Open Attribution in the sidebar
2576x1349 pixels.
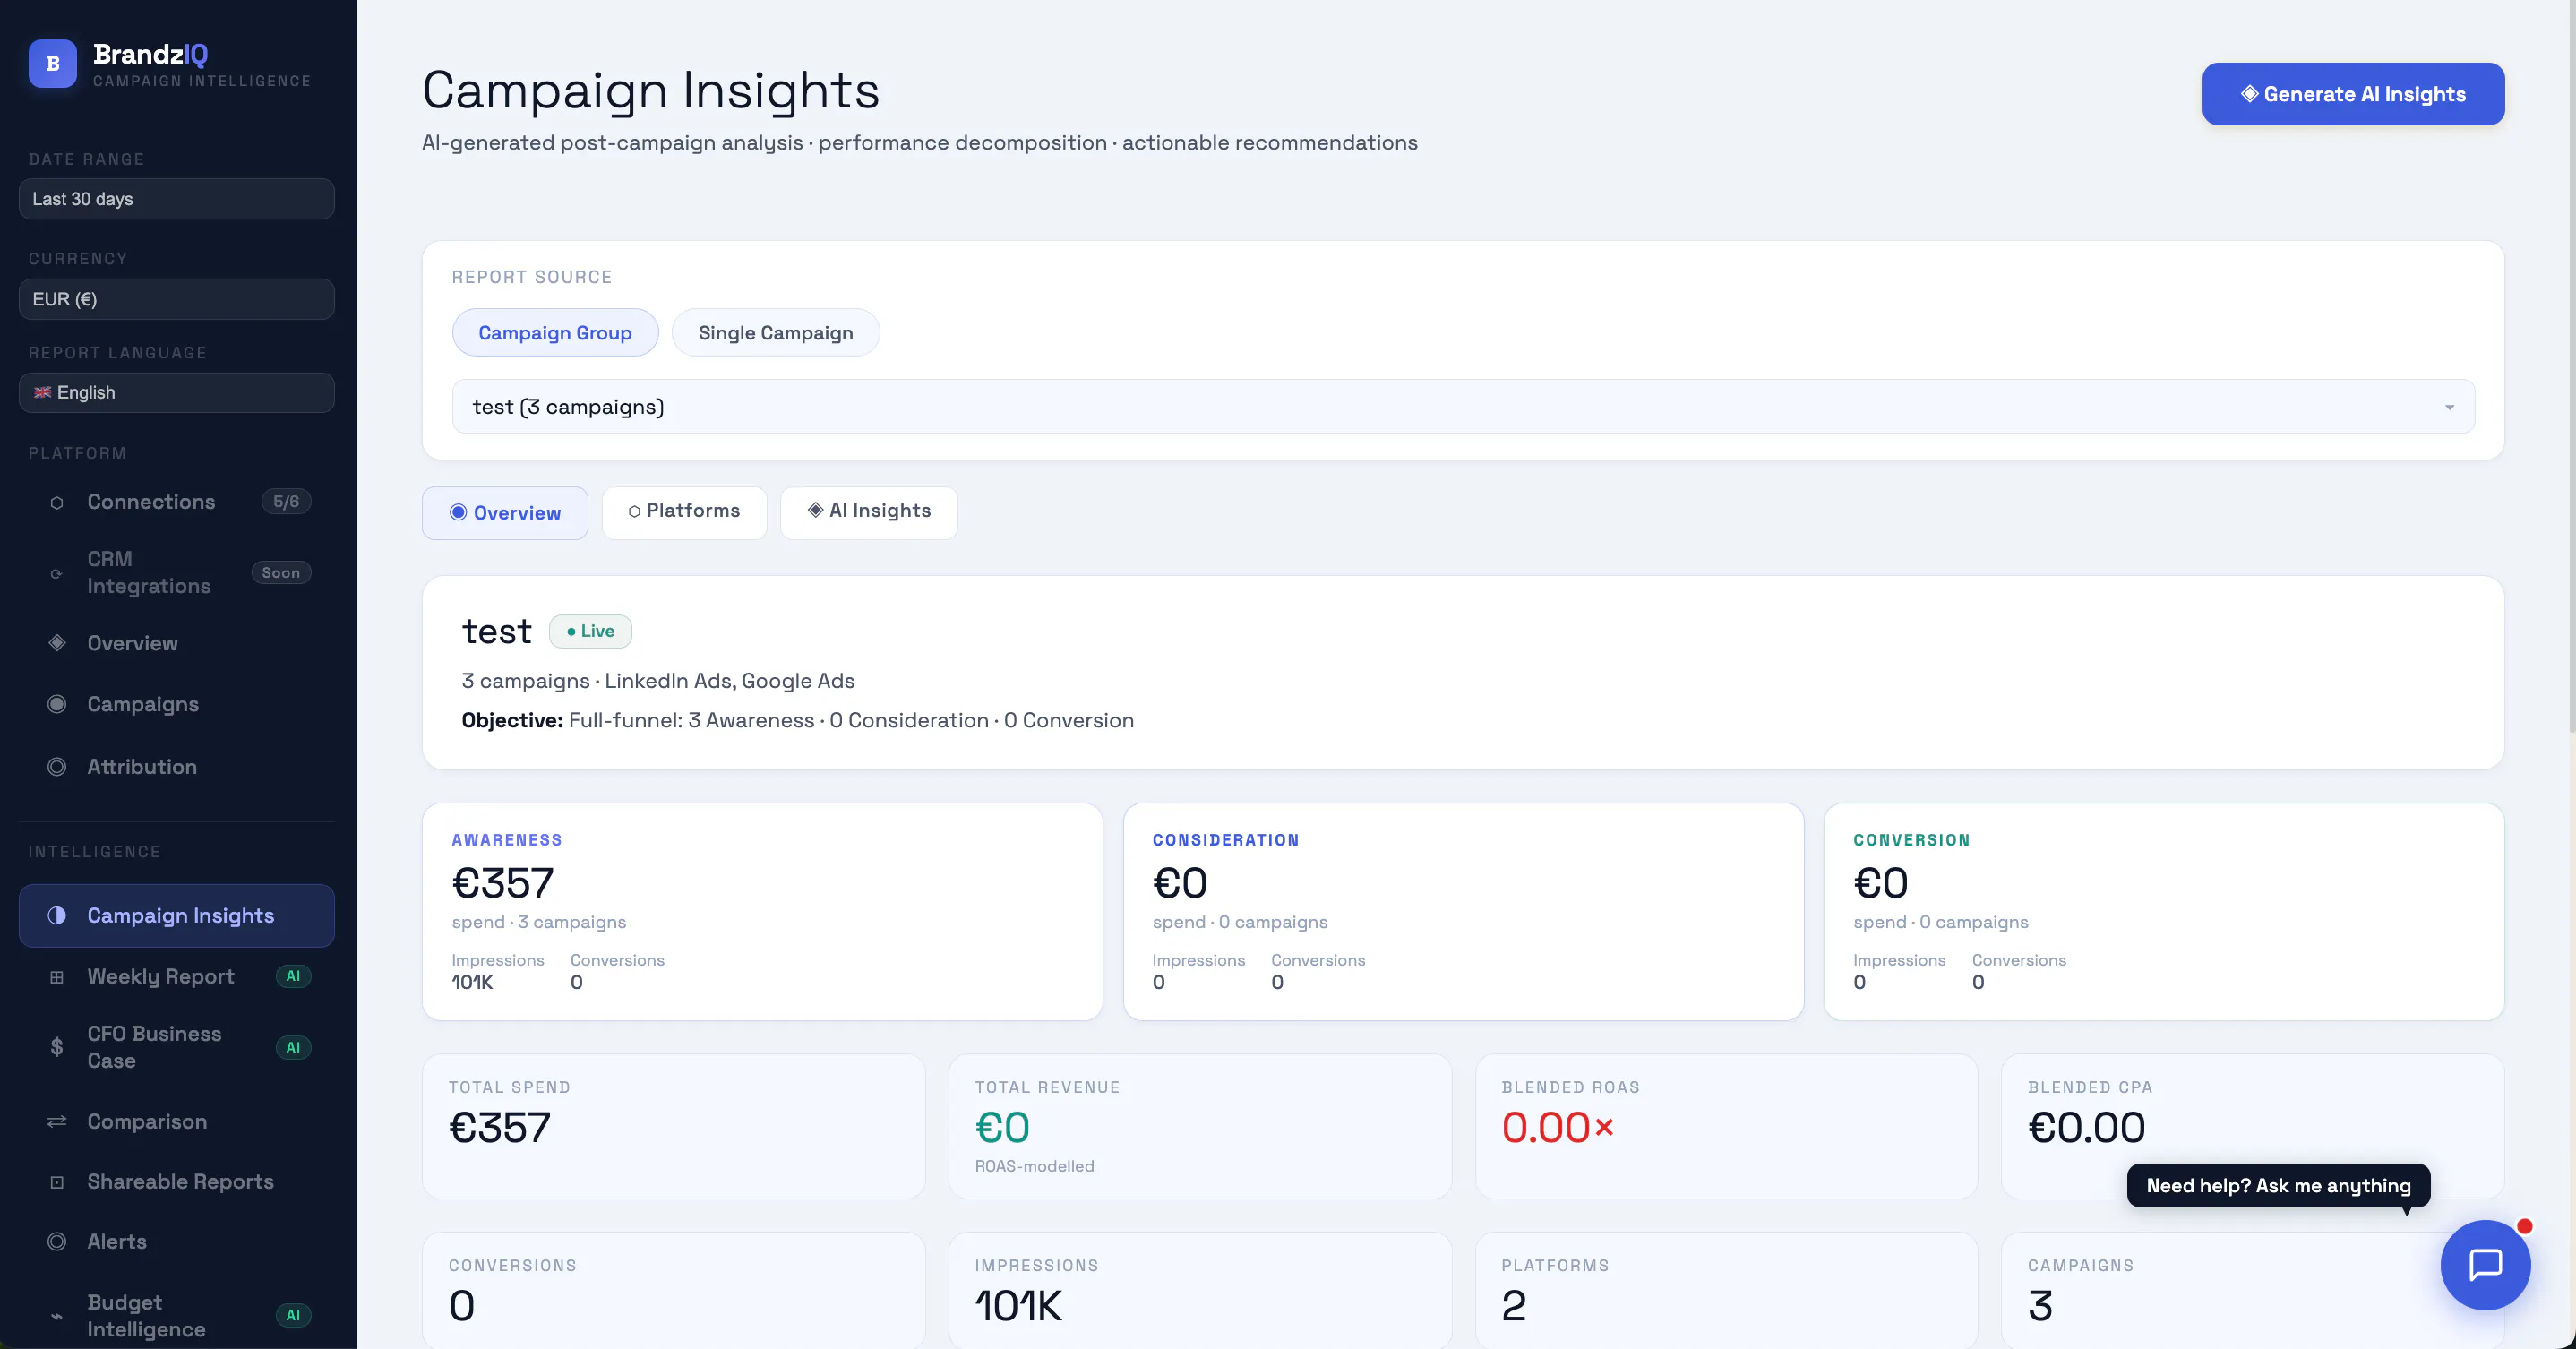point(177,767)
